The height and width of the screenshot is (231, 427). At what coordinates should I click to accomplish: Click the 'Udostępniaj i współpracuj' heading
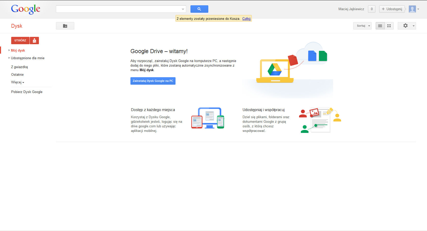[x=263, y=110]
